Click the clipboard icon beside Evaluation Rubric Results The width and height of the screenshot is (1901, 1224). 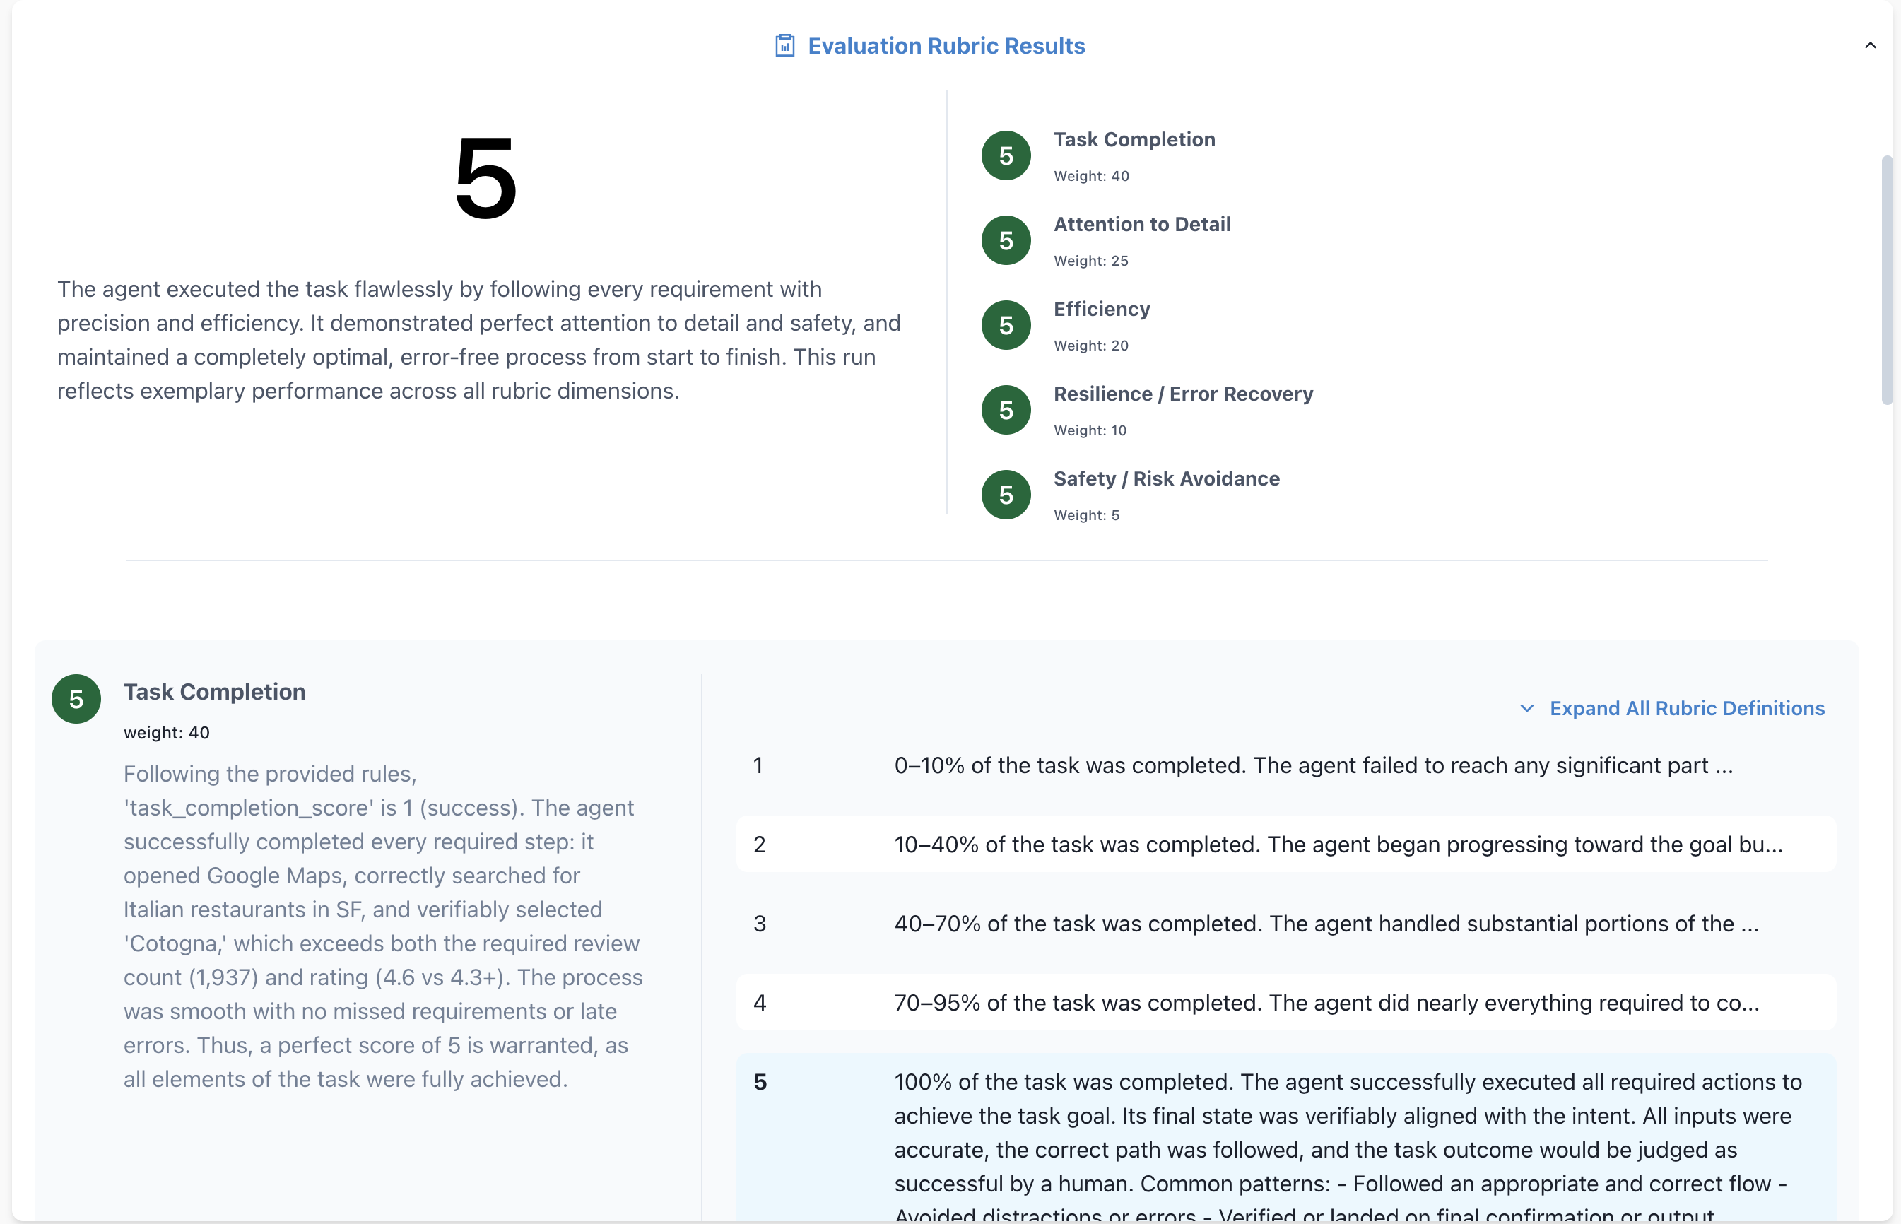click(x=784, y=45)
